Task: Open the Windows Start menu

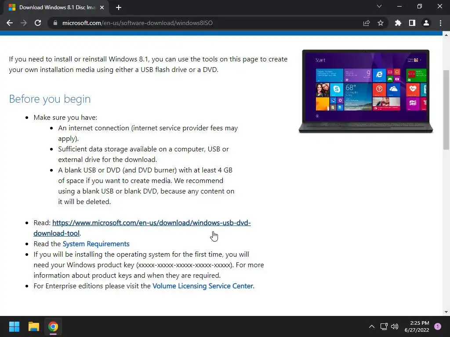Action: coord(14,326)
